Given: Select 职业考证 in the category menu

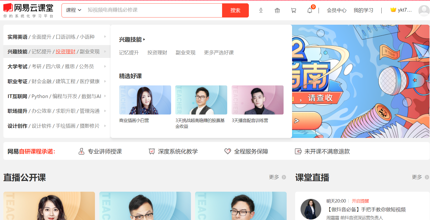Looking at the screenshot, I should (17, 81).
